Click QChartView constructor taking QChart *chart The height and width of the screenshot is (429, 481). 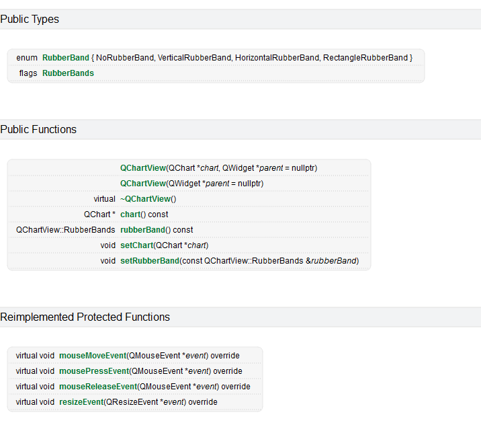tap(142, 167)
